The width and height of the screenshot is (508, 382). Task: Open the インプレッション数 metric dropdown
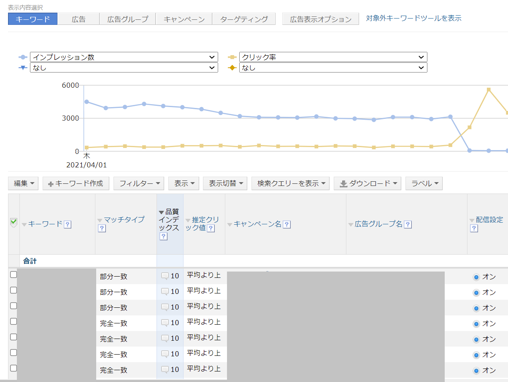[x=124, y=57]
